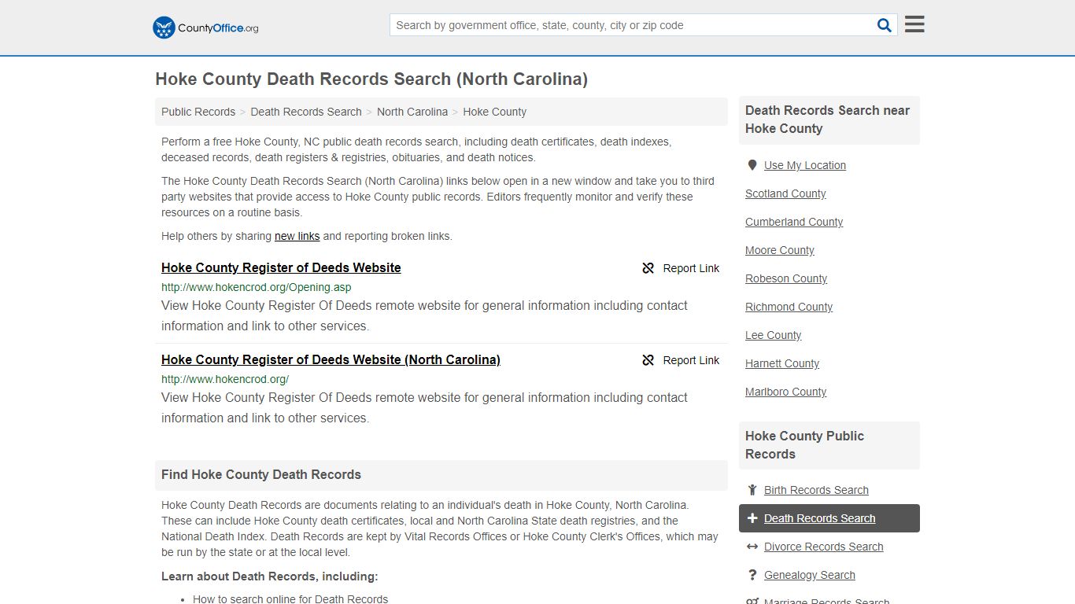Select Use My Location link
Image resolution: width=1075 pixels, height=604 pixels.
pyautogui.click(x=805, y=165)
